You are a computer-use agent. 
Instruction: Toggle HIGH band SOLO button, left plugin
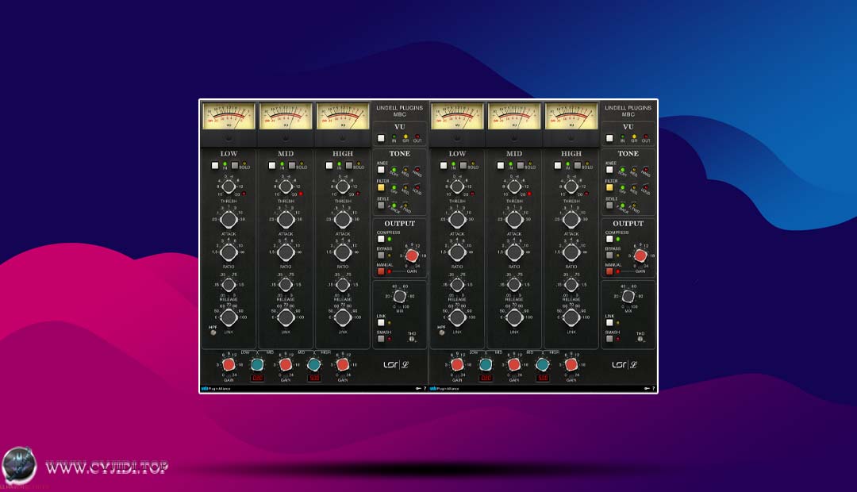pos(348,165)
